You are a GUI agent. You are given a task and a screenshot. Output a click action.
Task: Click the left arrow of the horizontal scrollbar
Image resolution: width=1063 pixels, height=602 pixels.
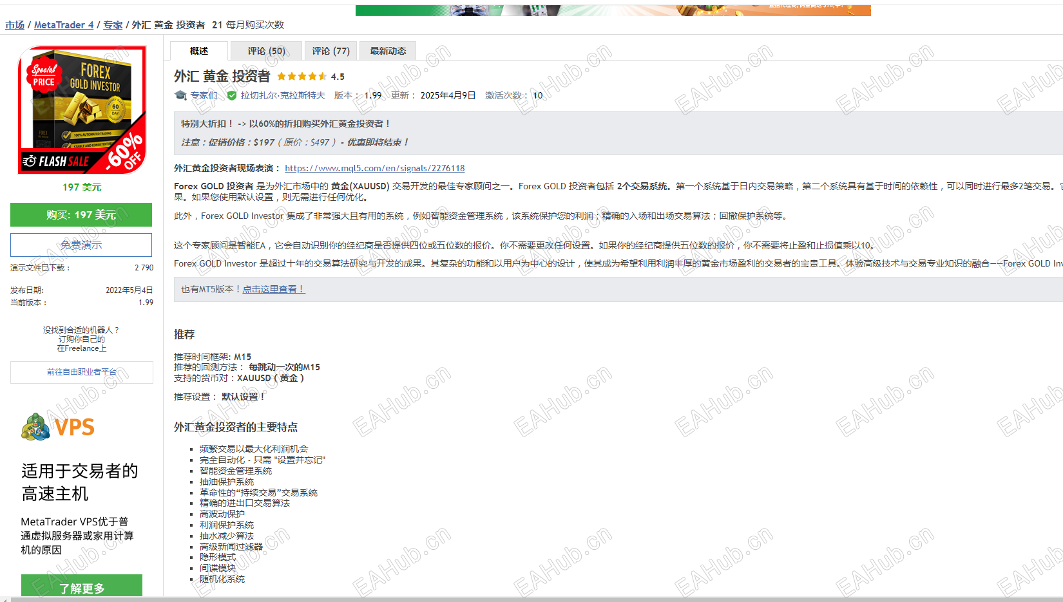[4, 599]
